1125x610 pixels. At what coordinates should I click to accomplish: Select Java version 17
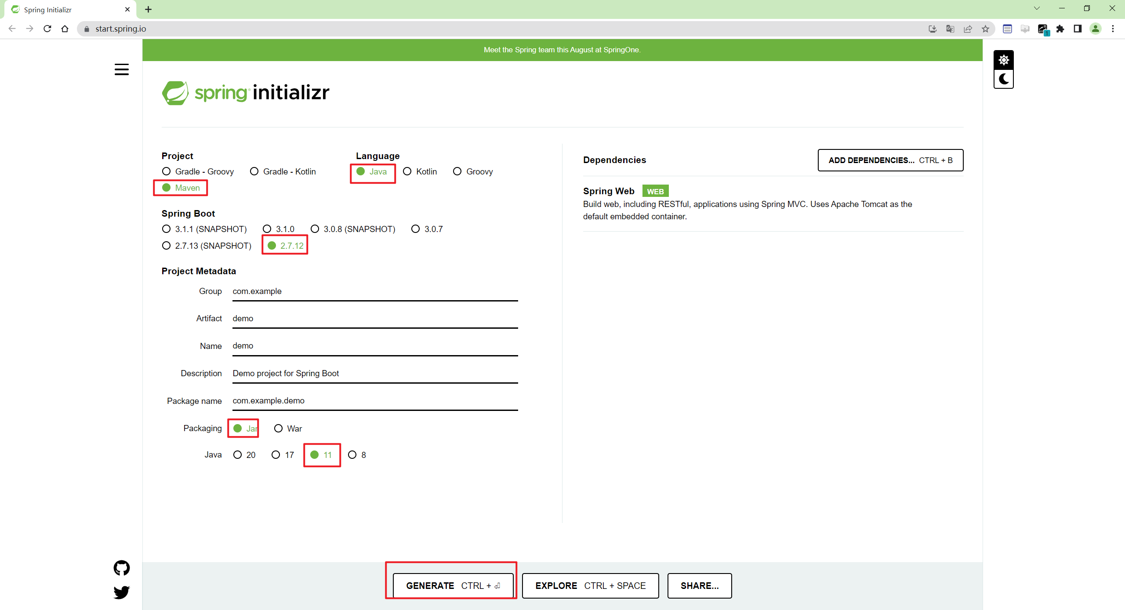coord(283,455)
